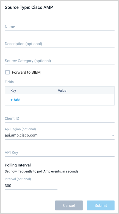The width and height of the screenshot is (119, 214).
Task: Focus the Description (optional) field
Action: point(59,44)
